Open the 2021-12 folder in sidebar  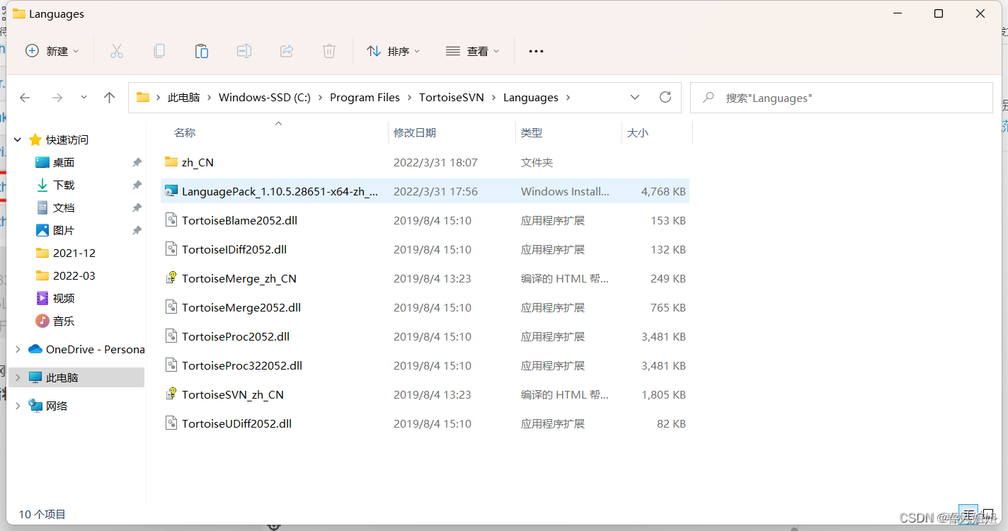(x=74, y=253)
